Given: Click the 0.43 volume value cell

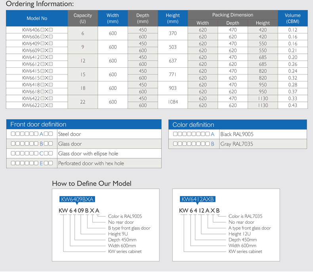Looking at the screenshot, I should [x=292, y=105].
